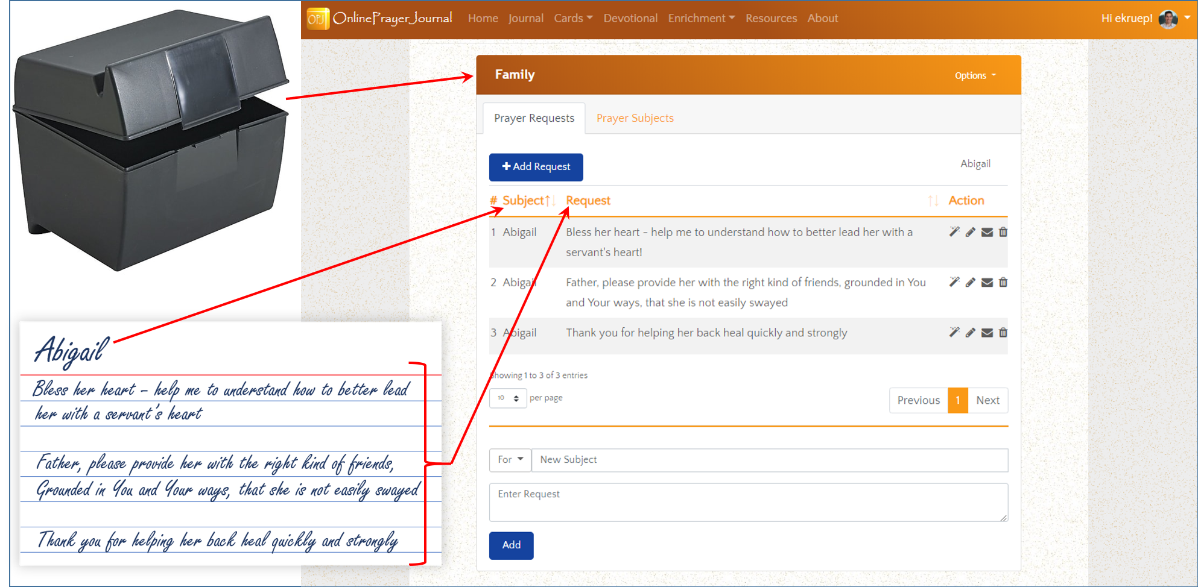Image resolution: width=1198 pixels, height=587 pixels.
Task: Edit request 3 with the pencil icon
Action: [970, 333]
